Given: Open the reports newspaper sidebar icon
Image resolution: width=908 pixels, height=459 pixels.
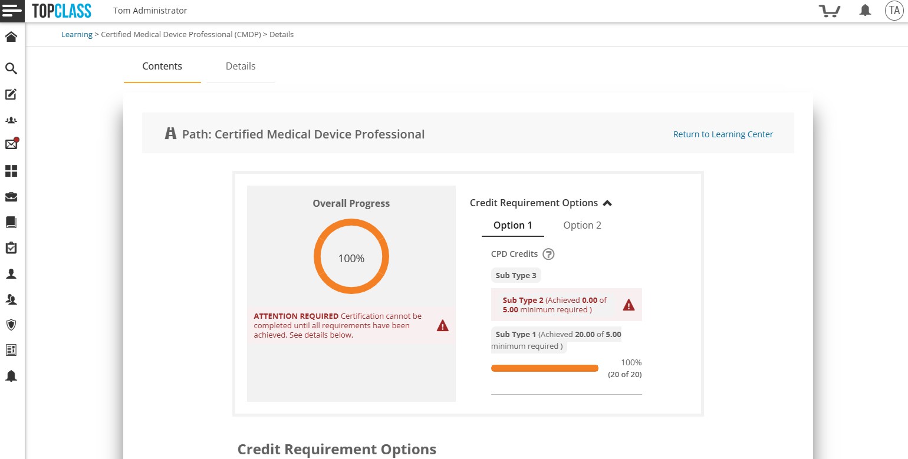Looking at the screenshot, I should pyautogui.click(x=11, y=351).
